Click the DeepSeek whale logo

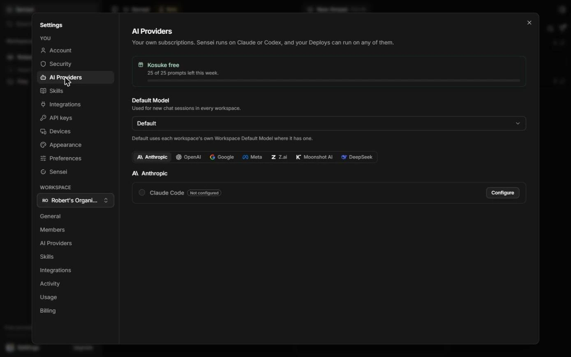click(x=344, y=157)
